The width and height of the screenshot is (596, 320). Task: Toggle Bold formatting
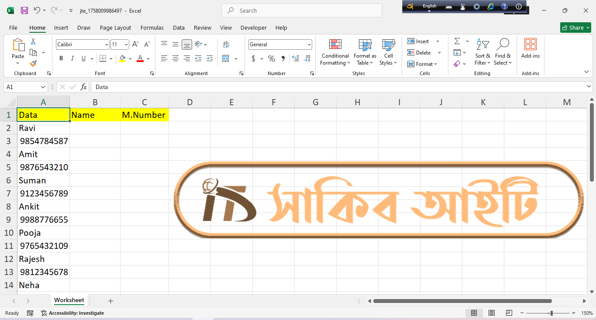(61, 58)
